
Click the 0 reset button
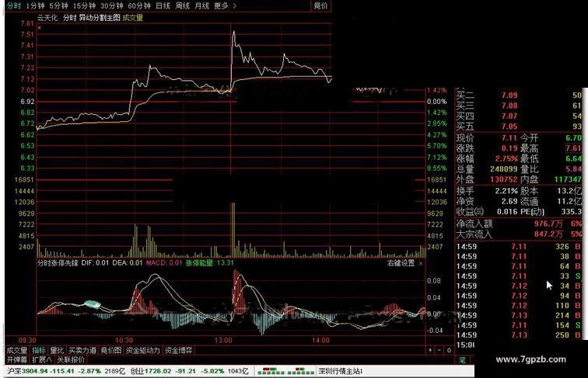click(449, 350)
